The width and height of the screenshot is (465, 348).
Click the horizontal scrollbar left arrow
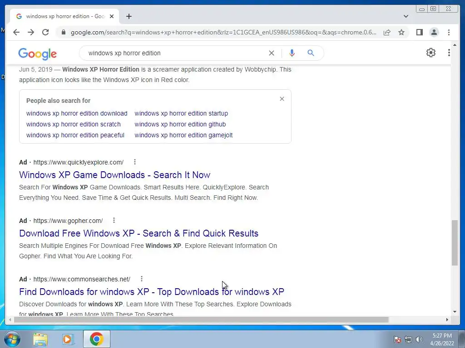click(x=10, y=319)
